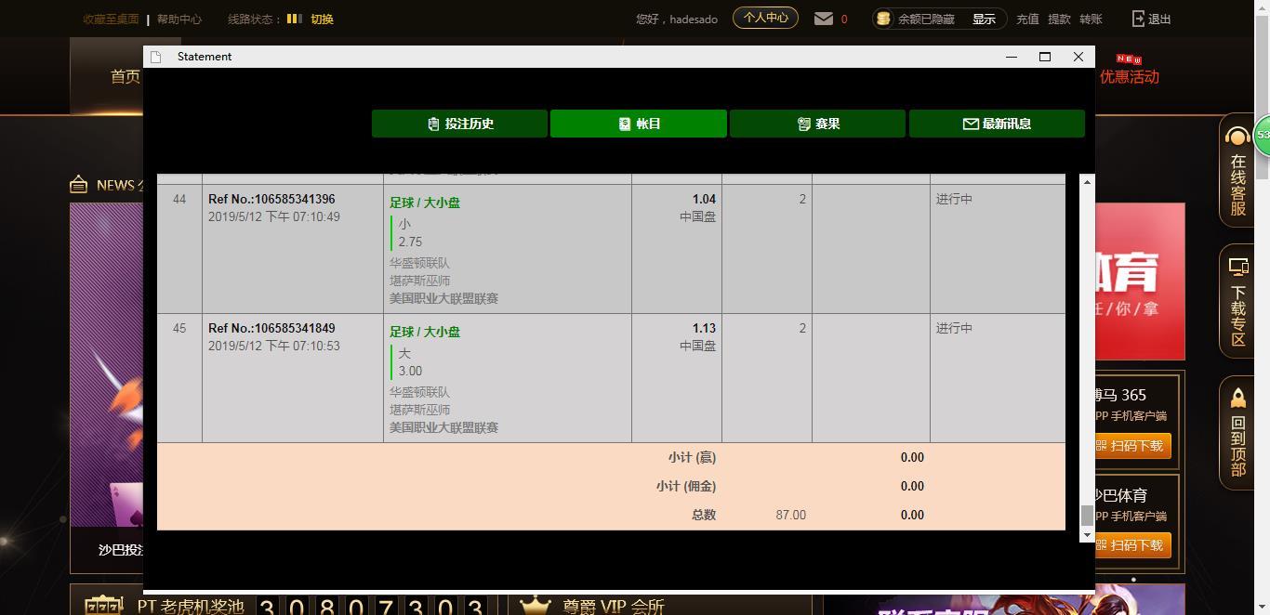Click line status signal bars icon
Screen dimensions: 1270x615
coord(294,18)
